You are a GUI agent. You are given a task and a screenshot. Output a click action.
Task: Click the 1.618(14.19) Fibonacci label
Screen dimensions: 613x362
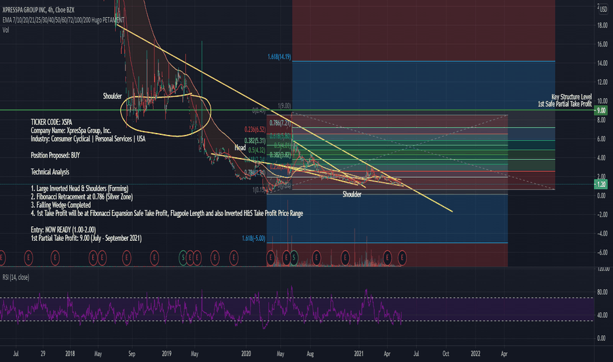click(279, 57)
